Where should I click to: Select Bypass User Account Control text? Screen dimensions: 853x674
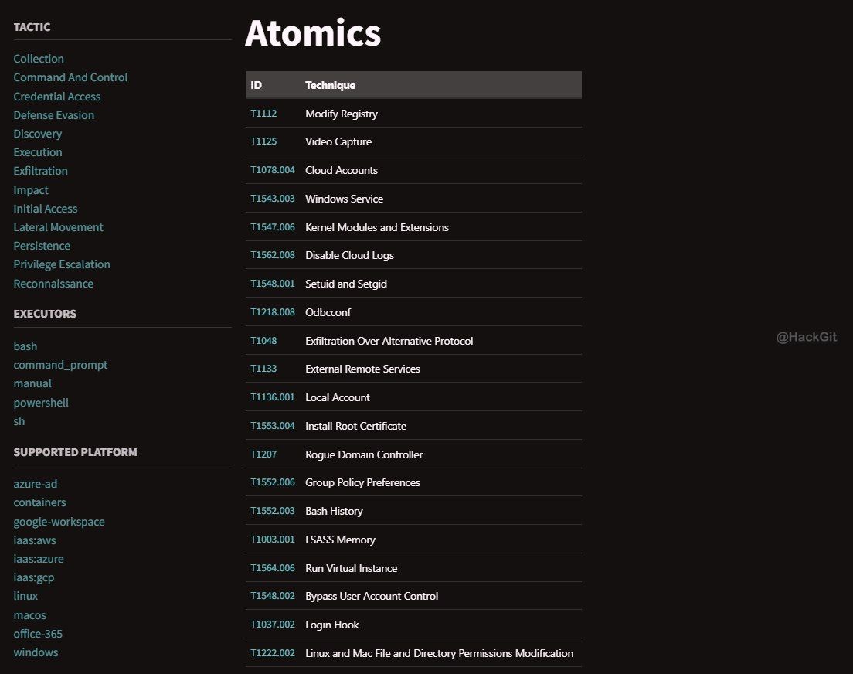tap(372, 596)
